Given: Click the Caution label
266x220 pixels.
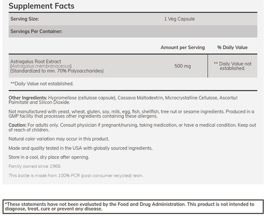Looking at the screenshot, I should [17, 125].
